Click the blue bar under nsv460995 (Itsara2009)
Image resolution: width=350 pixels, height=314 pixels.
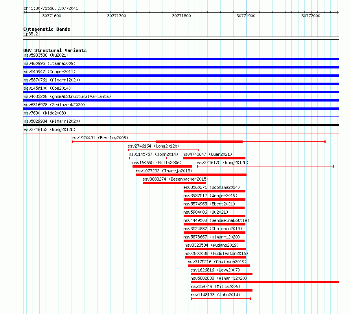181,67
